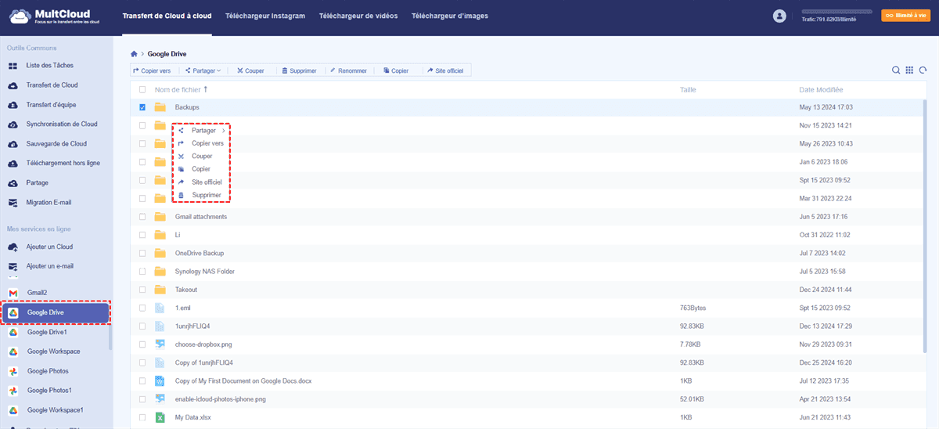Click the refresh icon
Screen dimensions: 939x429
click(923, 70)
